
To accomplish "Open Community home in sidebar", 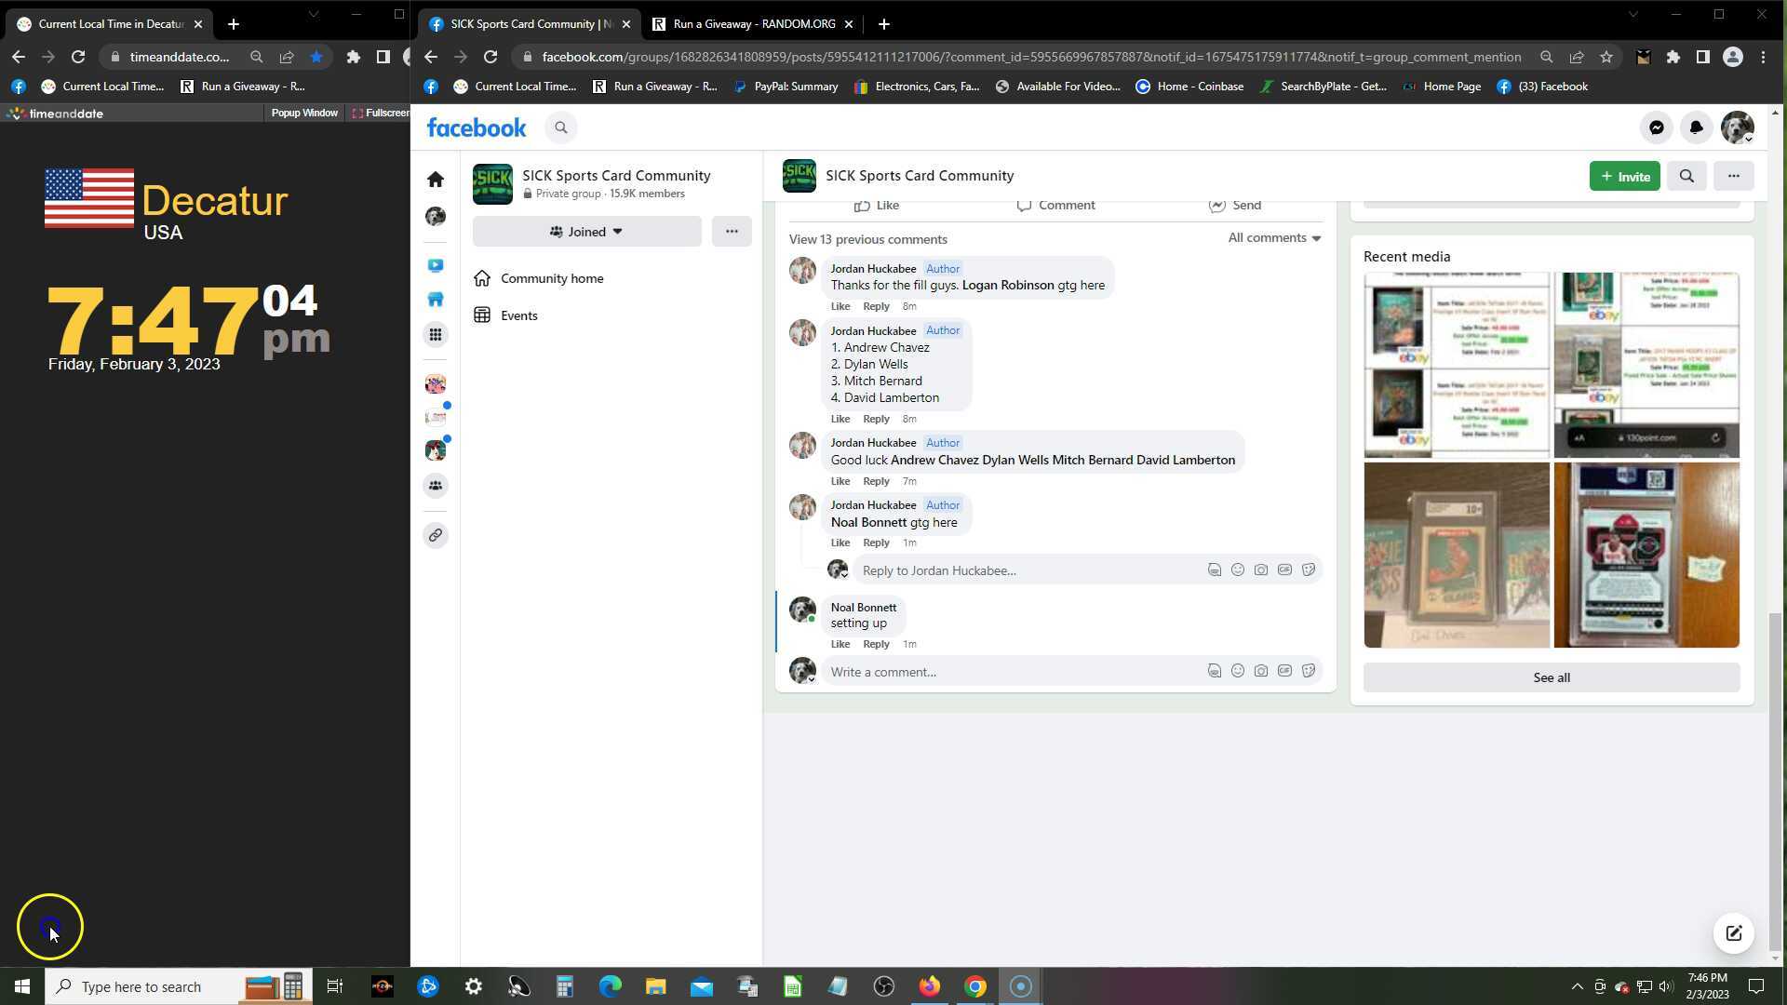I will 551,278.
